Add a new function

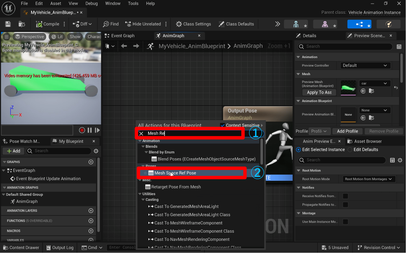(91, 221)
